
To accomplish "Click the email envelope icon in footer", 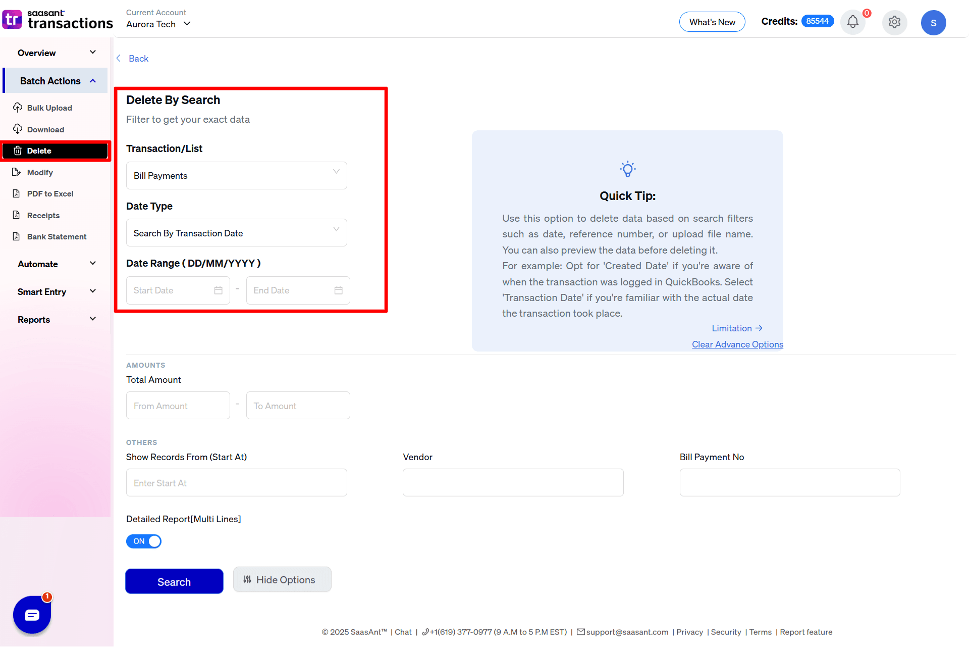I will point(581,632).
